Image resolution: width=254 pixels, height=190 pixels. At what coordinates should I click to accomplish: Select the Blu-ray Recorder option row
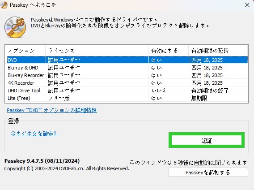pyautogui.click(x=127, y=75)
